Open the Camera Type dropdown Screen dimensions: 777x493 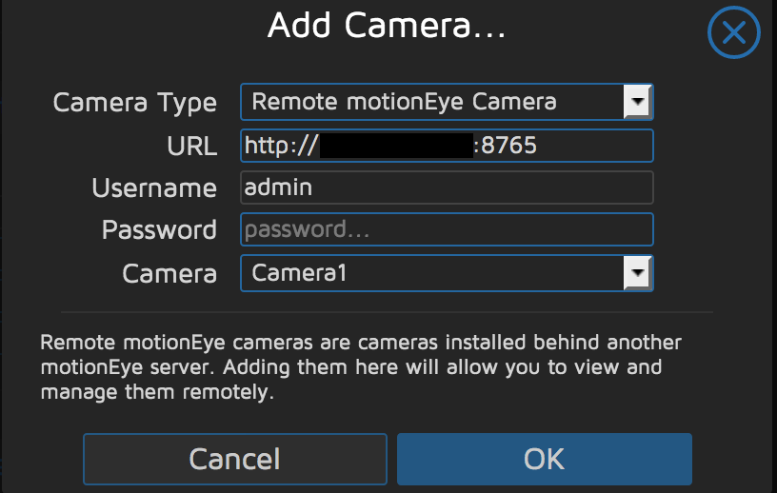(x=447, y=102)
